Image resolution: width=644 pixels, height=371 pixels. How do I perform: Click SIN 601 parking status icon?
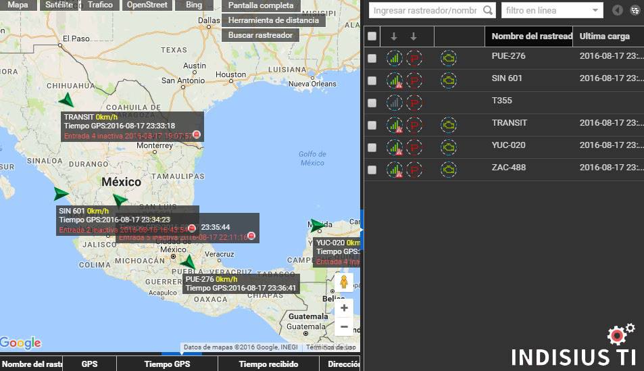pyautogui.click(x=414, y=80)
